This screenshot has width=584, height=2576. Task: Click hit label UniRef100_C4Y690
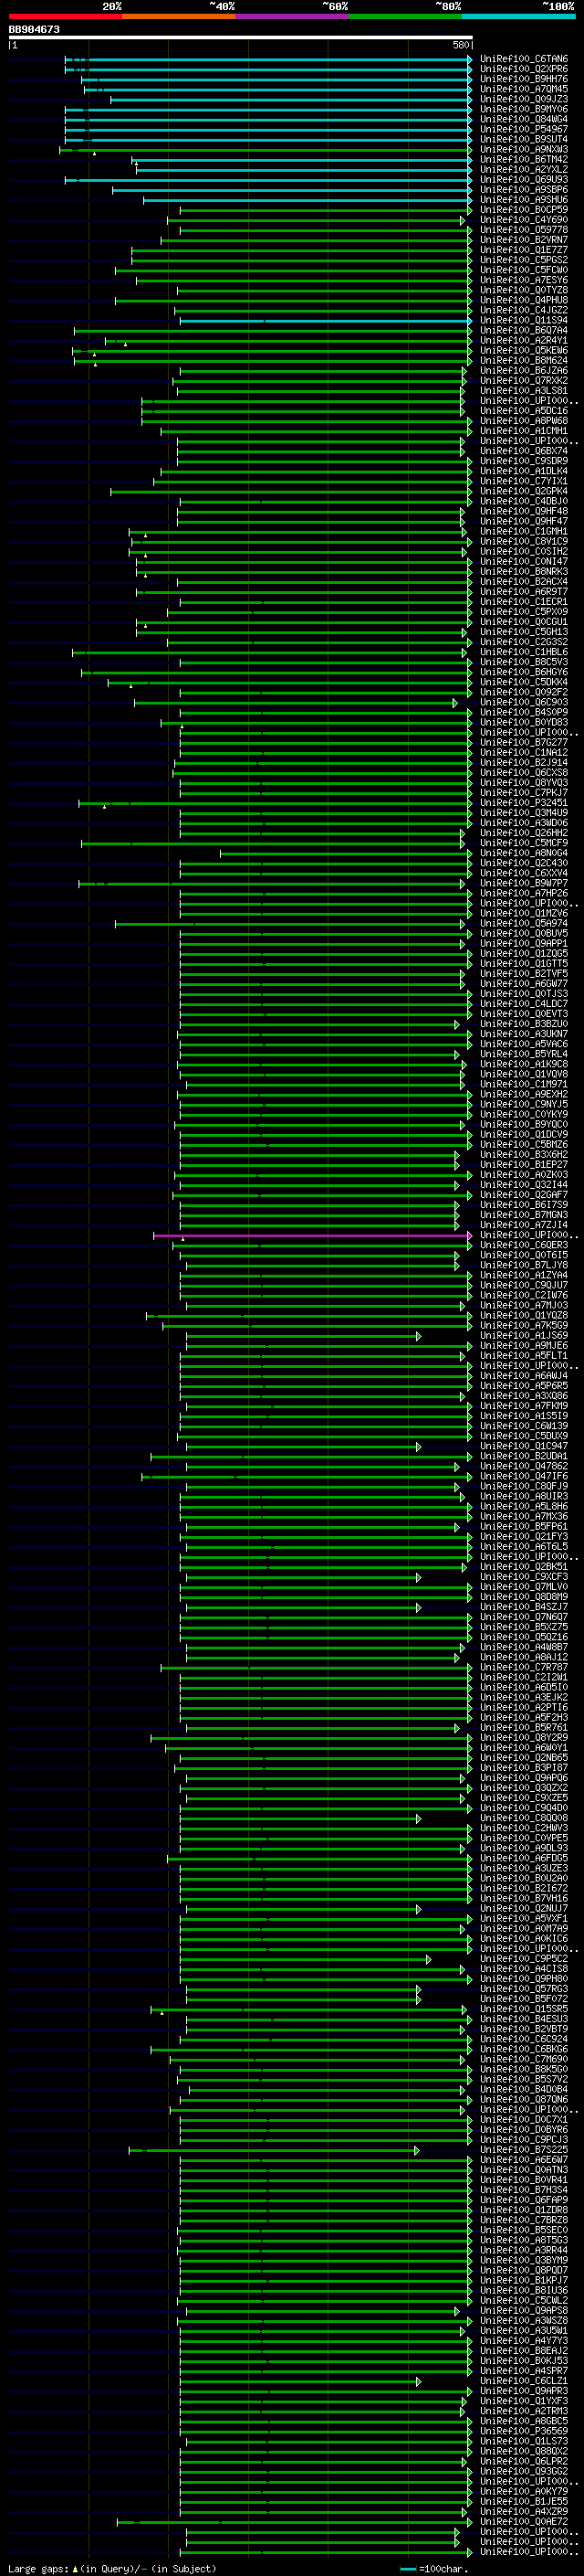click(x=524, y=220)
